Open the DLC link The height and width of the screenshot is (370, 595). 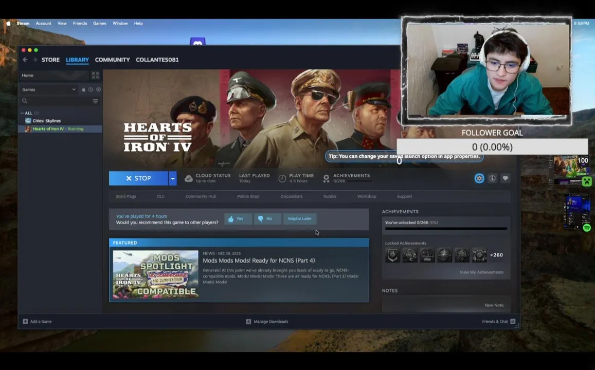point(161,196)
